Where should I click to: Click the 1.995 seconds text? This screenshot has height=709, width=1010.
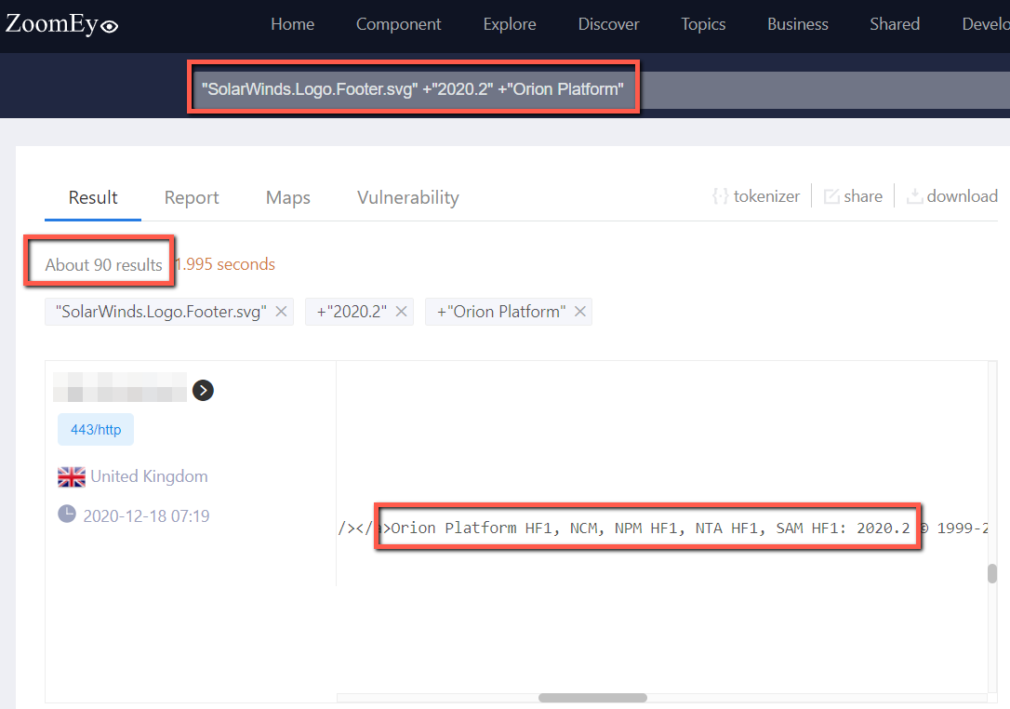(x=225, y=264)
